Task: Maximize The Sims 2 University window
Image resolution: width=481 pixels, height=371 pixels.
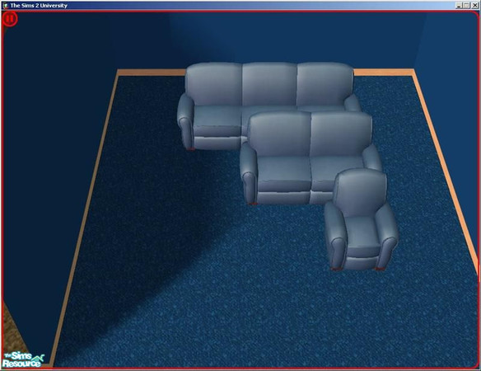Action: click(x=466, y=5)
